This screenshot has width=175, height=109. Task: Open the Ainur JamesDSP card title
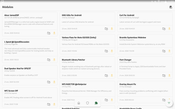tap(12, 15)
